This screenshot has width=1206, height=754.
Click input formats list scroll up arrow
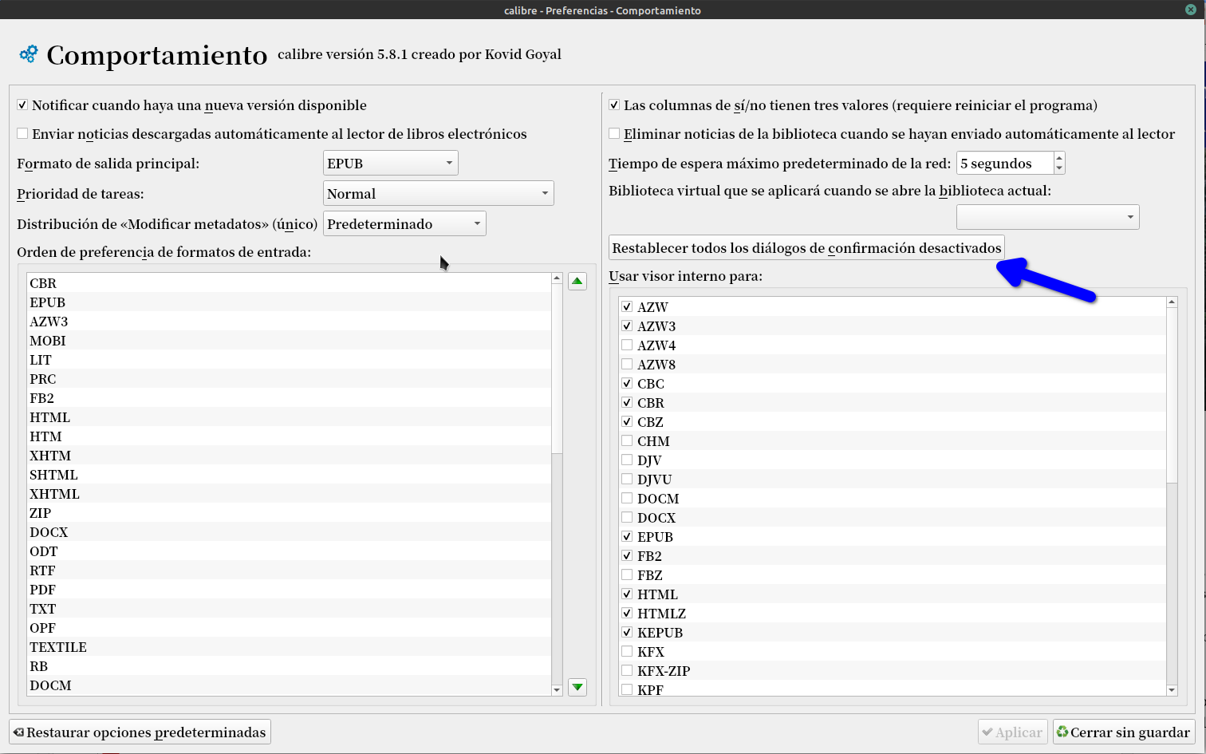click(x=557, y=278)
